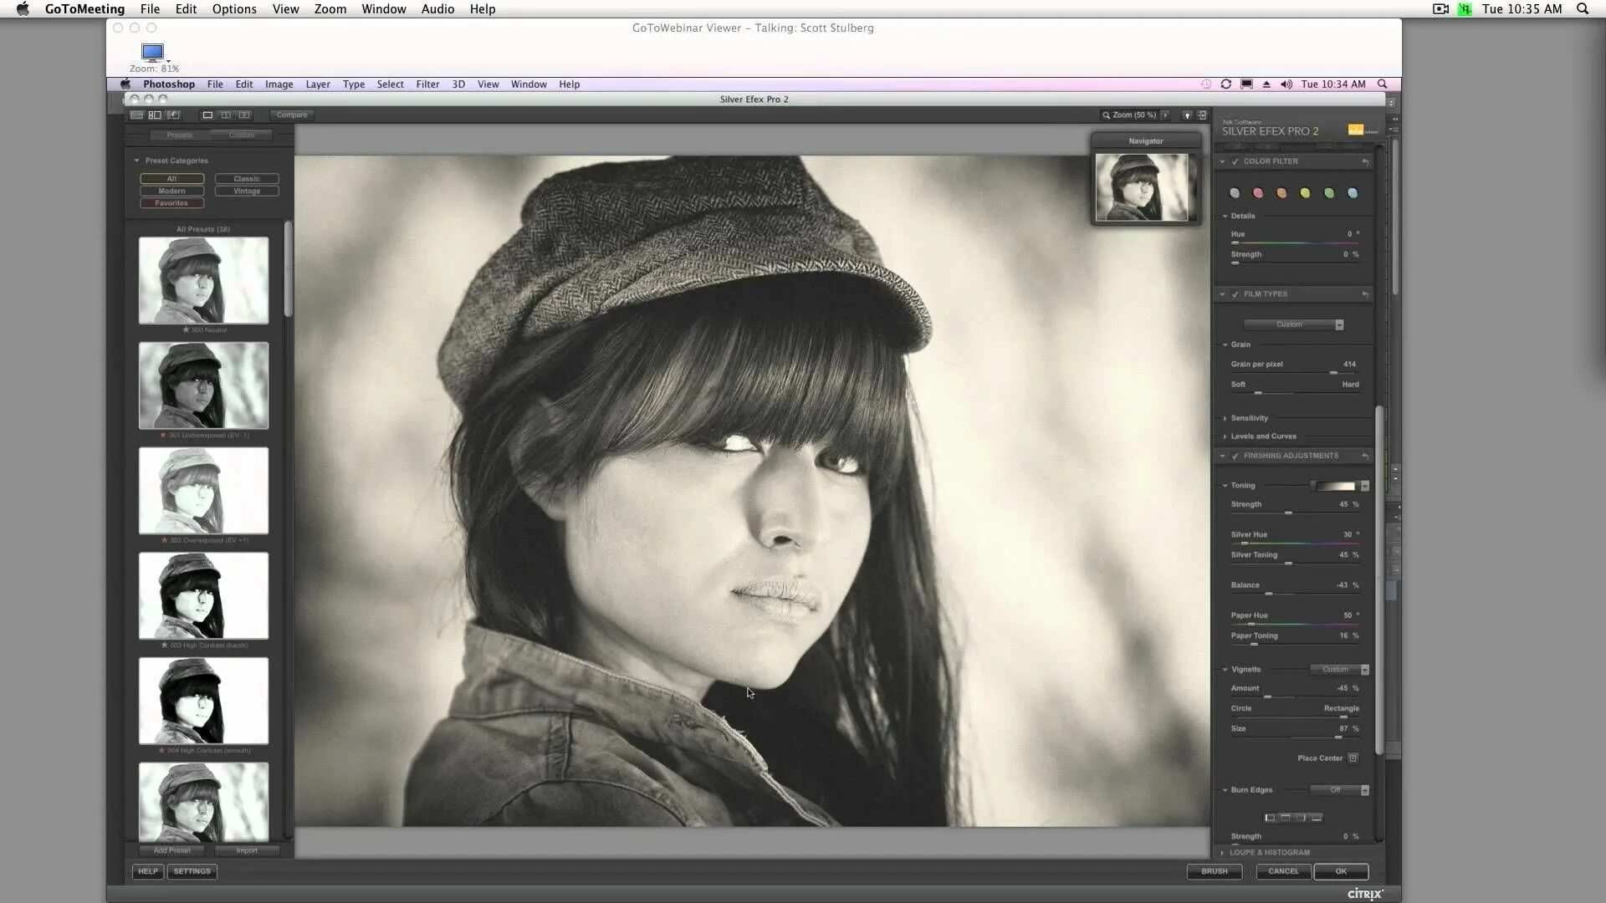Screen dimensions: 1606x903
Task: Reset the Film Types section
Action: (x=1365, y=294)
